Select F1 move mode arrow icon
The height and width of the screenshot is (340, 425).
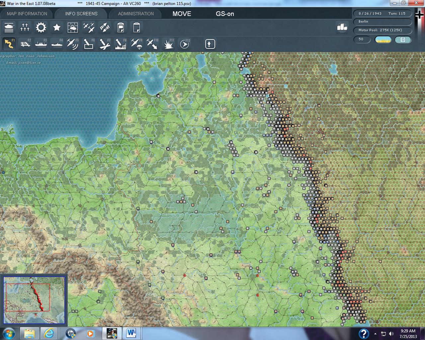[x=9, y=44]
